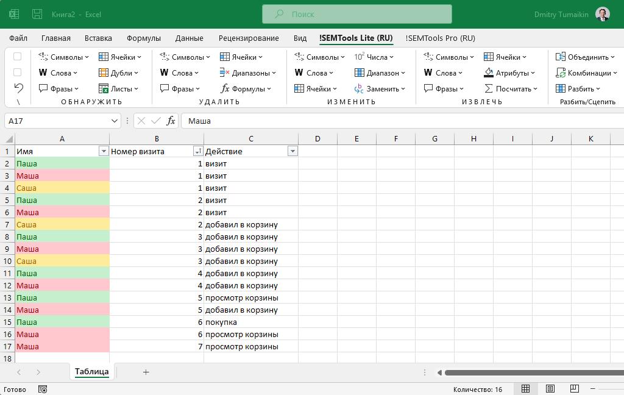
Task: Click zoom out minus in status bar
Action: coord(592,389)
